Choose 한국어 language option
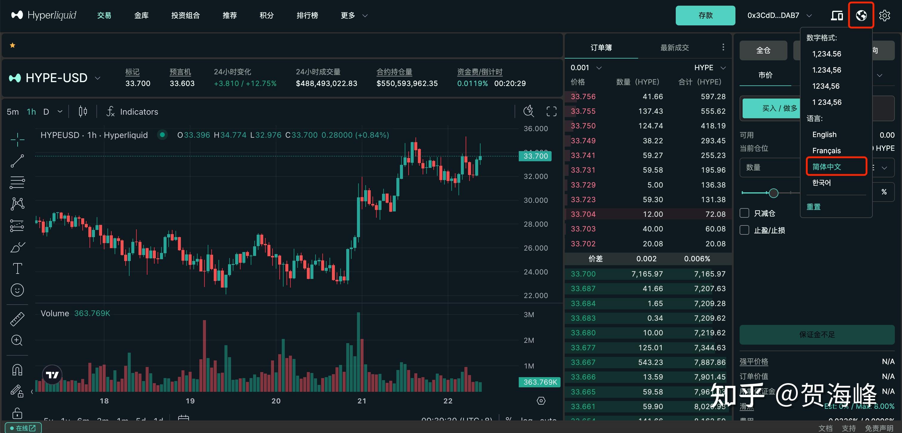The width and height of the screenshot is (902, 433). tap(821, 182)
